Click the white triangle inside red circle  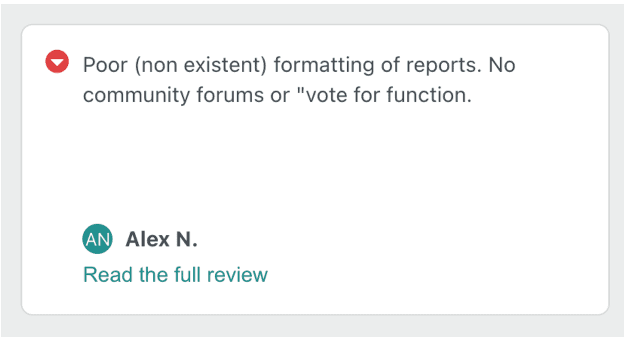point(57,63)
